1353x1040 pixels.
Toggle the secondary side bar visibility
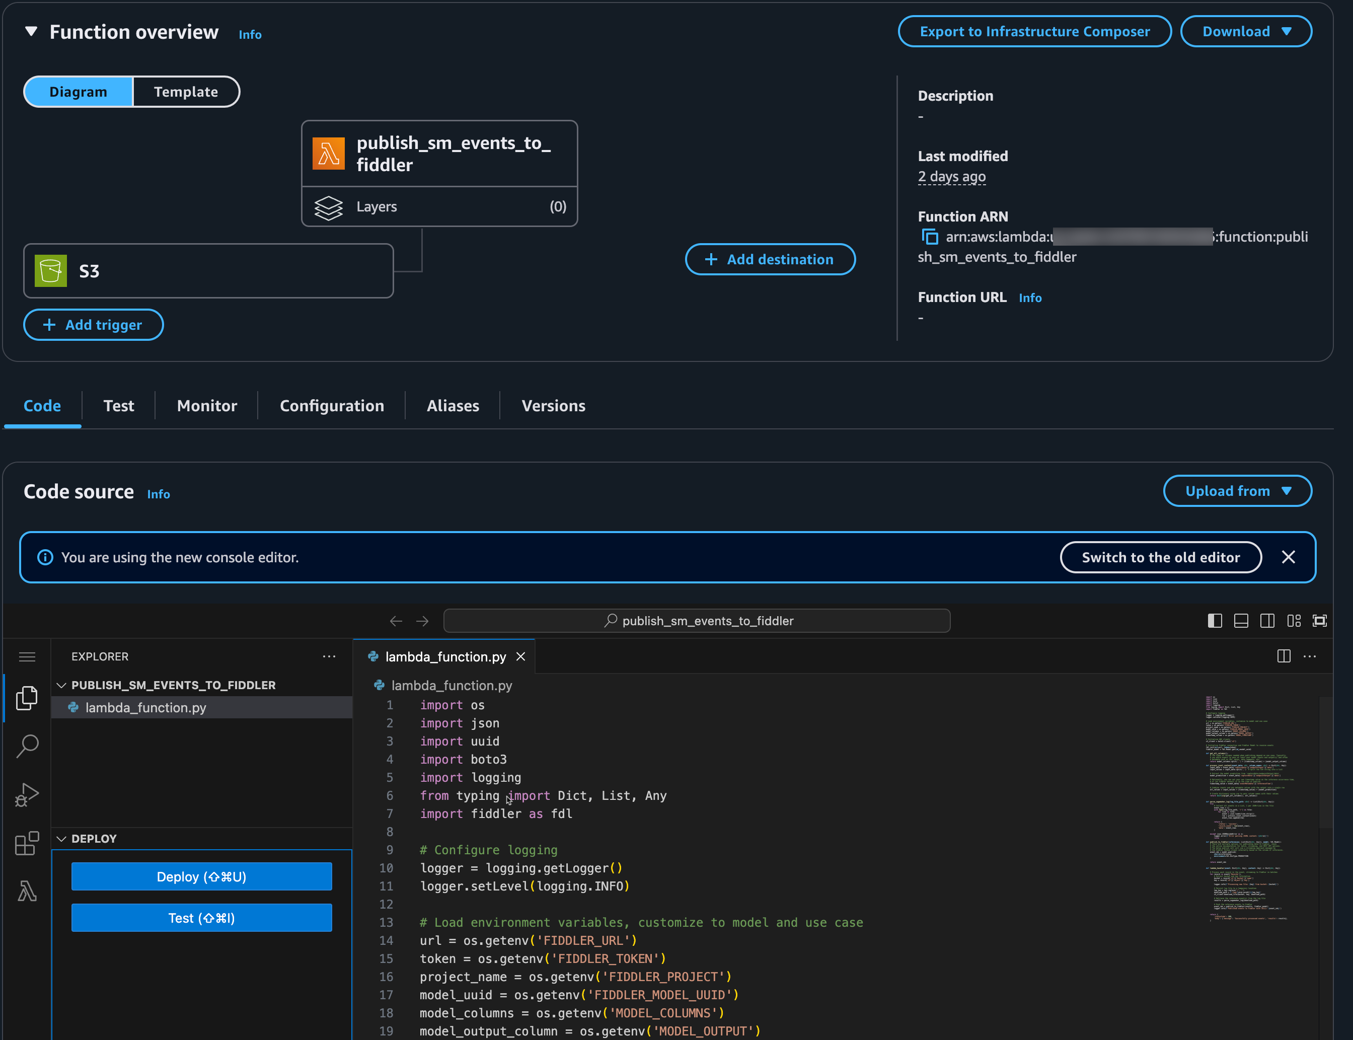pos(1267,620)
